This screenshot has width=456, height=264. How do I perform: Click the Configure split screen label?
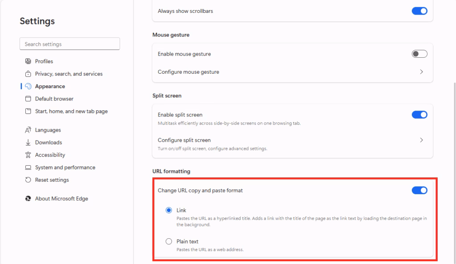click(184, 140)
